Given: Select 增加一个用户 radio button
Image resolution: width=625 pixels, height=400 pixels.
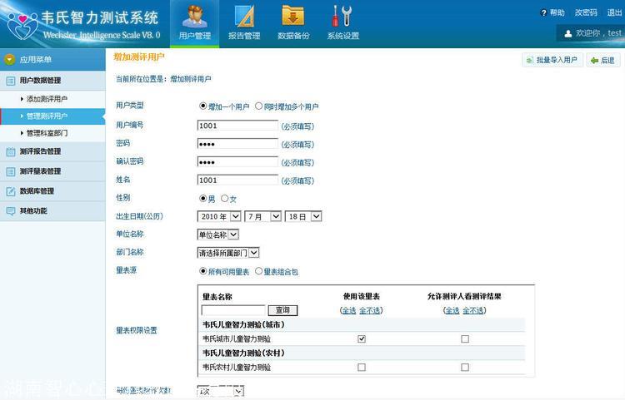Looking at the screenshot, I should click(202, 106).
